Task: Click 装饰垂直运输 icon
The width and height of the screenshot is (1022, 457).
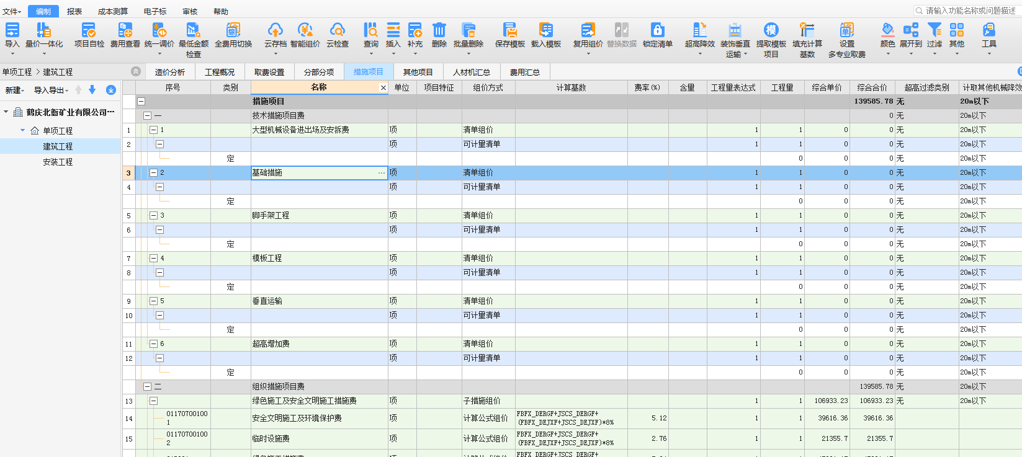Action: pyautogui.click(x=735, y=40)
